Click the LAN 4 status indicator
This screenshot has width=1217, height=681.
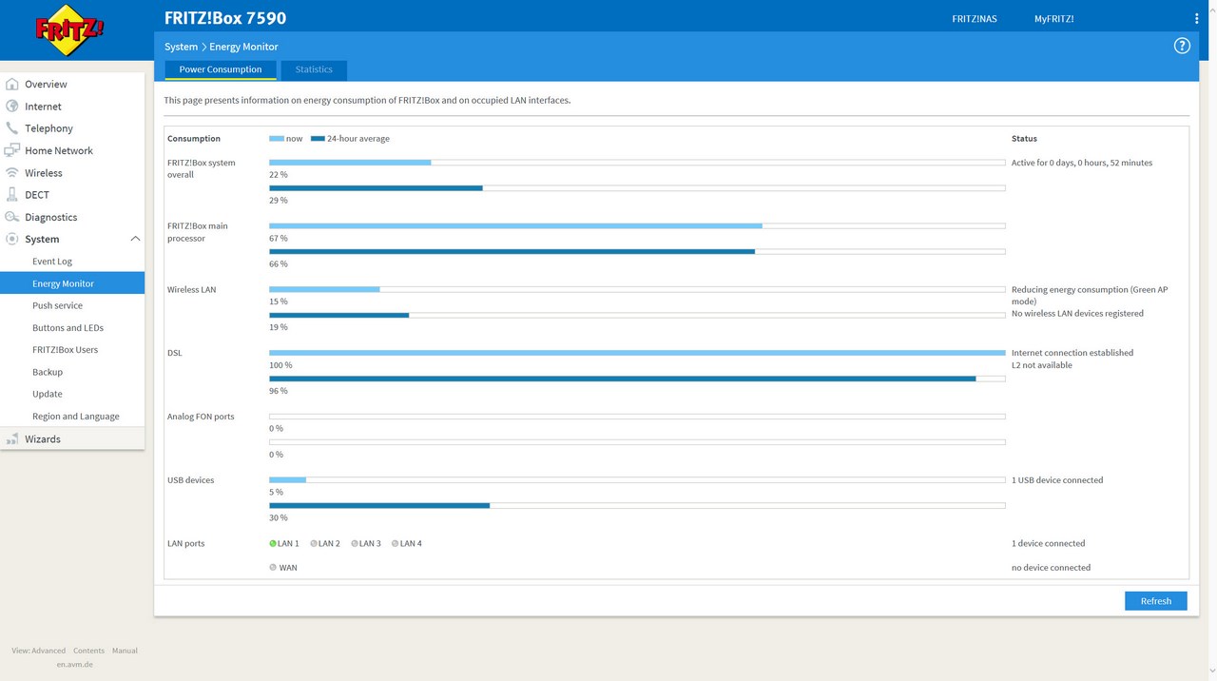click(396, 543)
